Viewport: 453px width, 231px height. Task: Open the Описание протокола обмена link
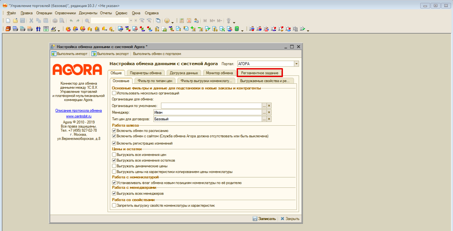click(79, 111)
